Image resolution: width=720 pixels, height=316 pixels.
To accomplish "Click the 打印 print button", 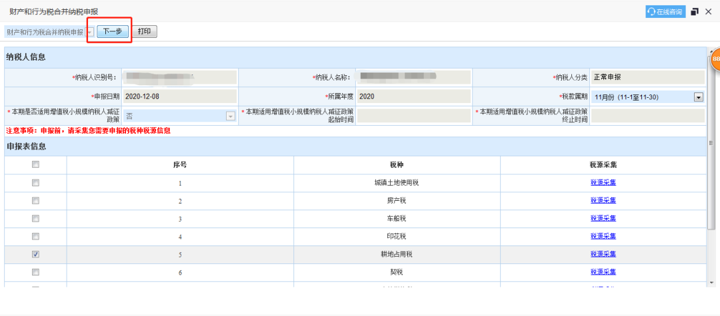I will [144, 31].
